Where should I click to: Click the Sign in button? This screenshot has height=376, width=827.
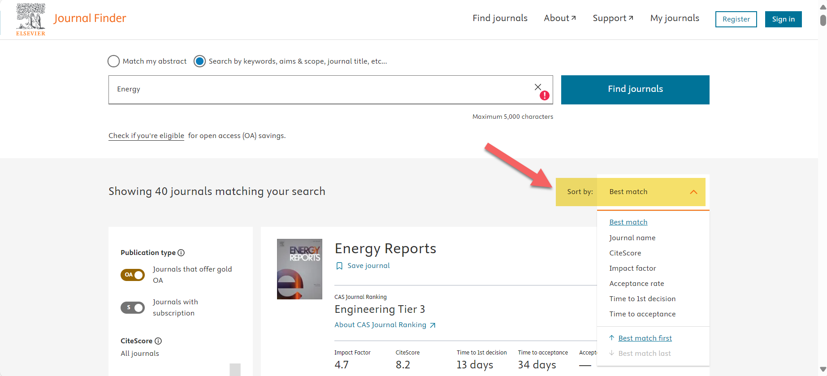783,19
